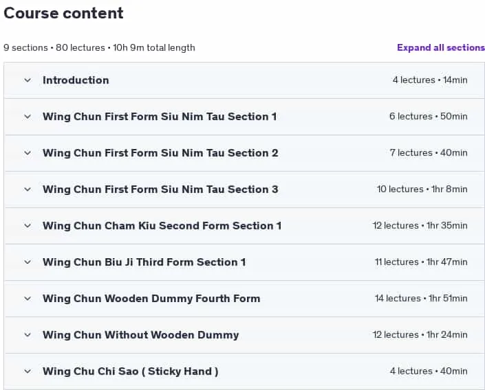
Task: Expand chevron beside Wooden Dummy Fourth Form
Action: (x=28, y=299)
